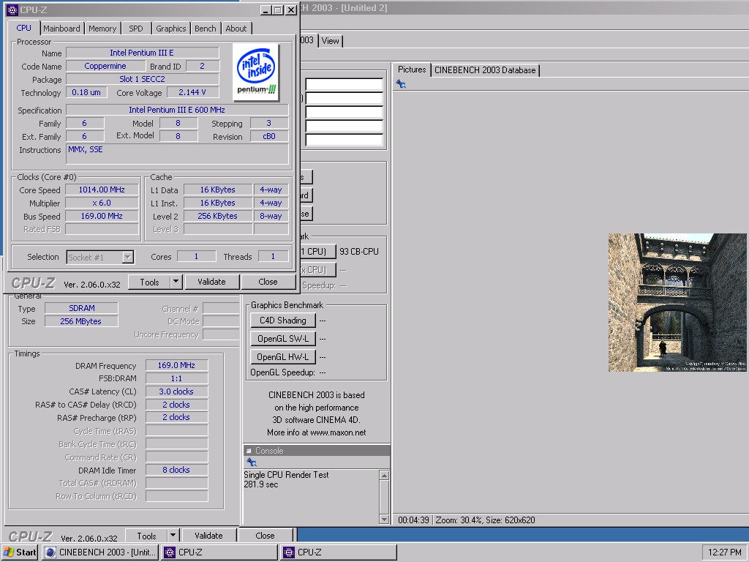Screen dimensions: 749x562
Task: Click the 281.9 sec console result
Action: [x=261, y=484]
